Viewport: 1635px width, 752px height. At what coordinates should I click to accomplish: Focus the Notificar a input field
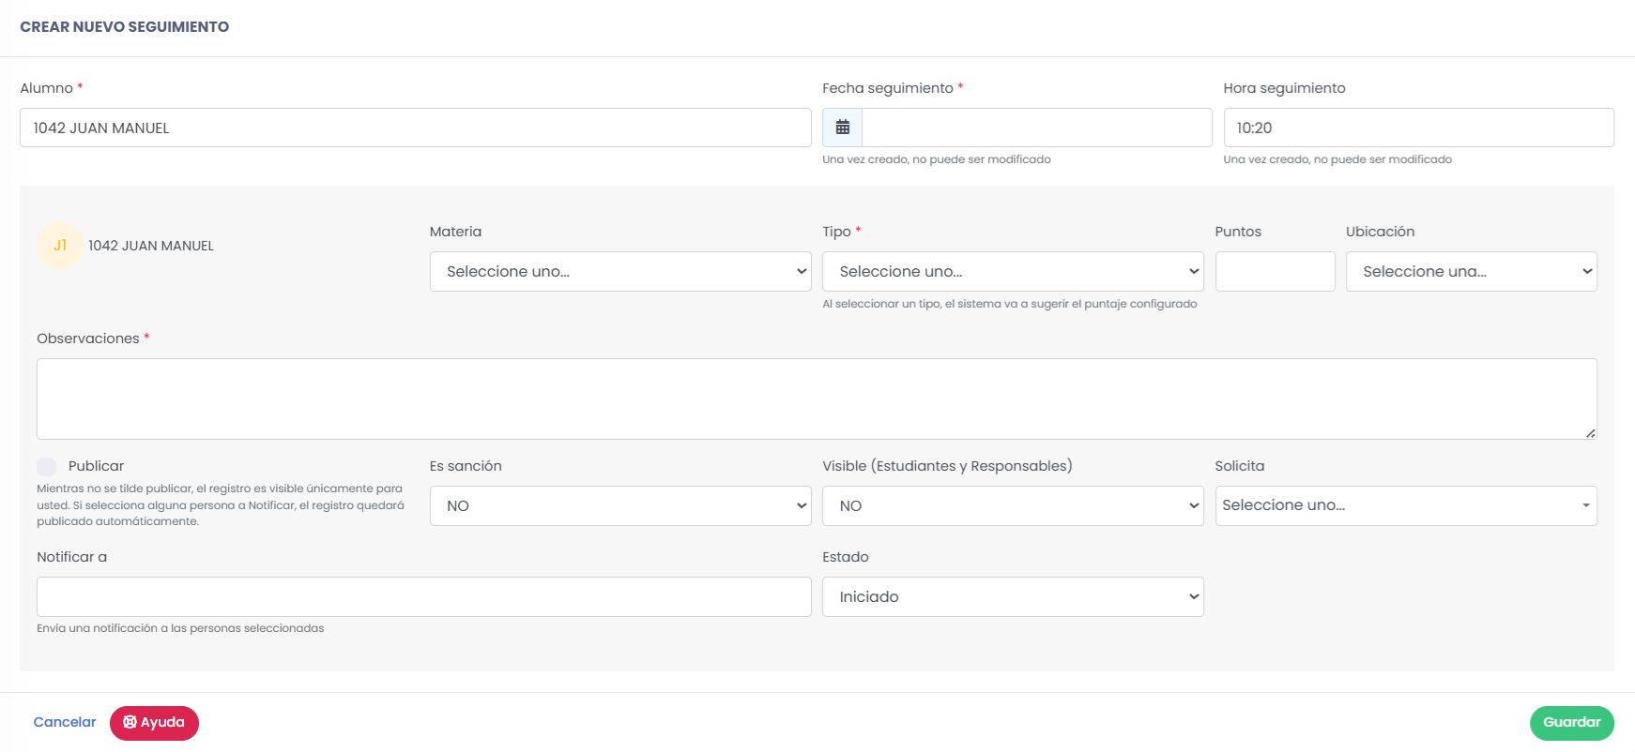(424, 596)
